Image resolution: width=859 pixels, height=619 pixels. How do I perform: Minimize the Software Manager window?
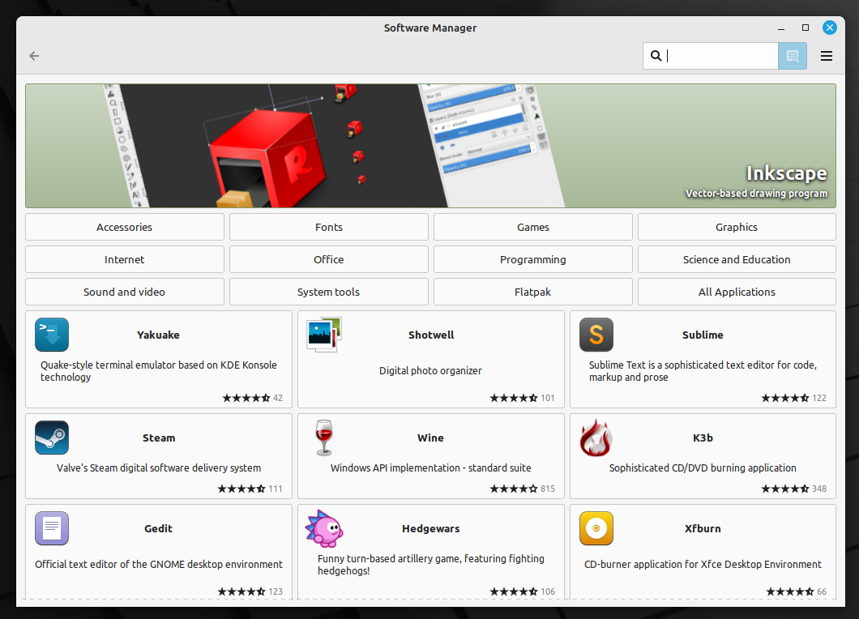(x=781, y=28)
